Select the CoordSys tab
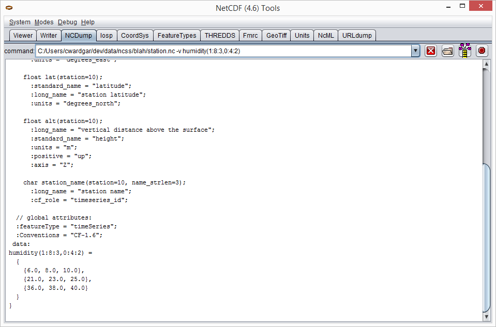The width and height of the screenshot is (496, 327). click(x=134, y=36)
